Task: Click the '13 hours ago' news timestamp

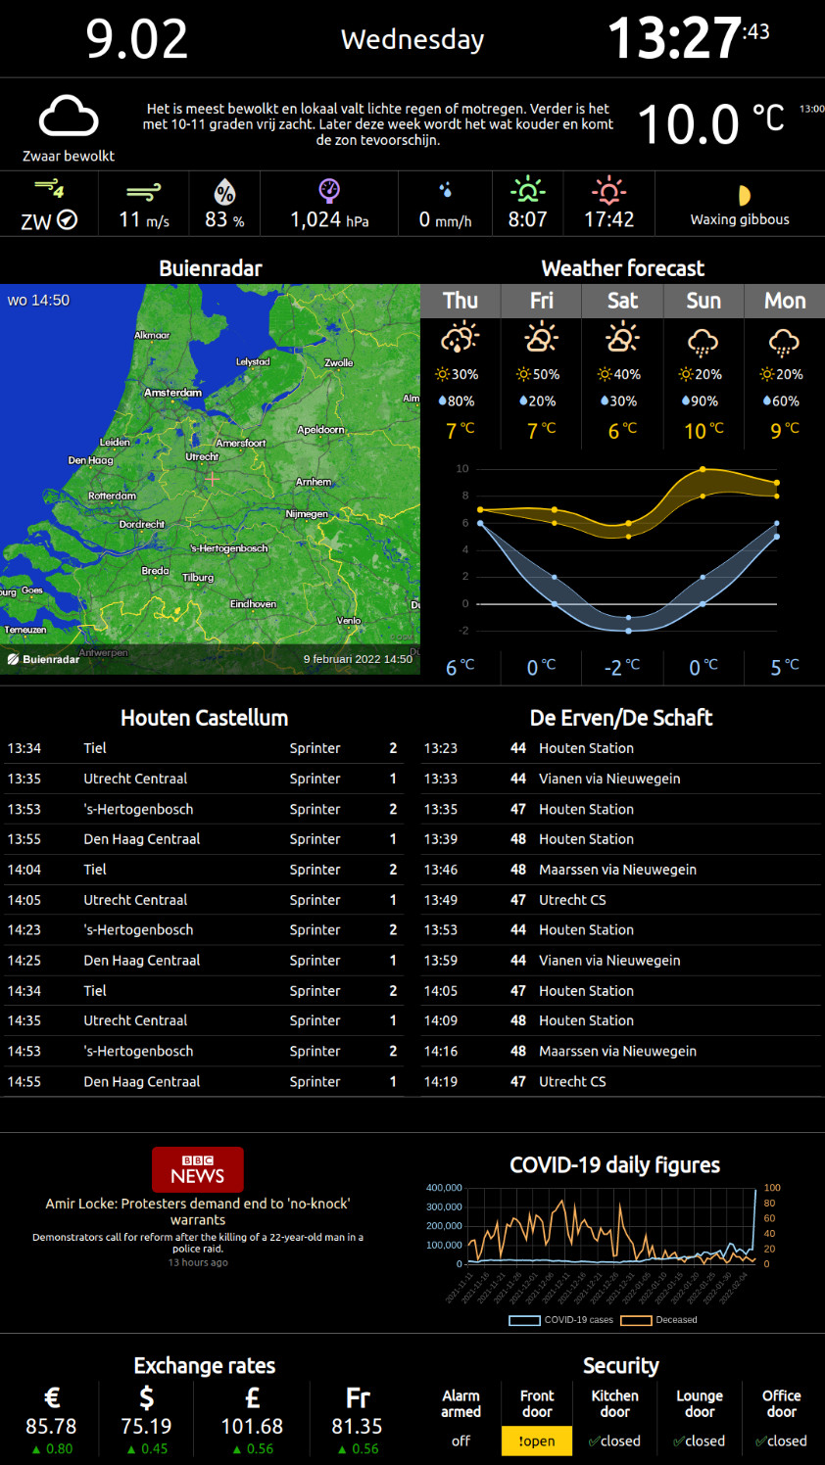Action: pos(198,1262)
